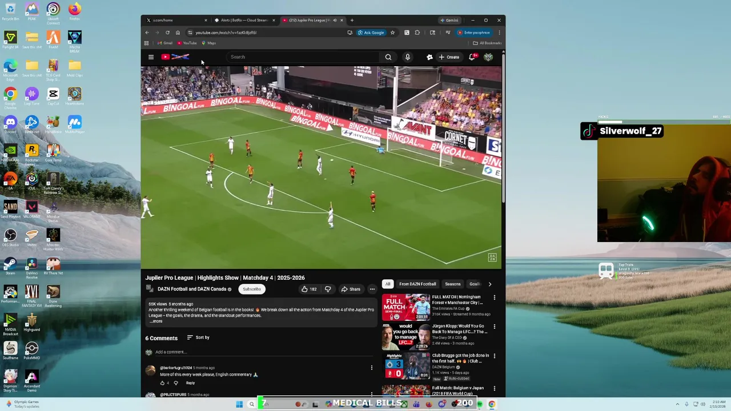Open Chrome three-dot menu
731x411 pixels.
(500, 33)
